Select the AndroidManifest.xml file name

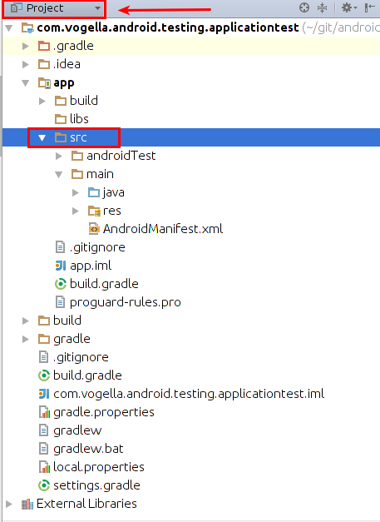tap(163, 229)
